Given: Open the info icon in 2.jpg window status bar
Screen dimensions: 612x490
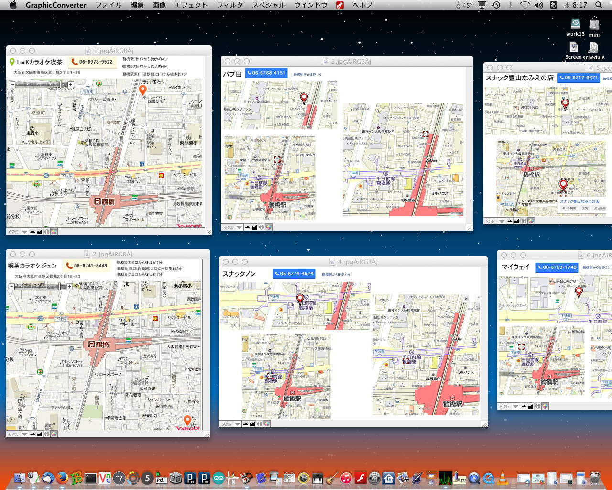Looking at the screenshot, I should [47, 434].
